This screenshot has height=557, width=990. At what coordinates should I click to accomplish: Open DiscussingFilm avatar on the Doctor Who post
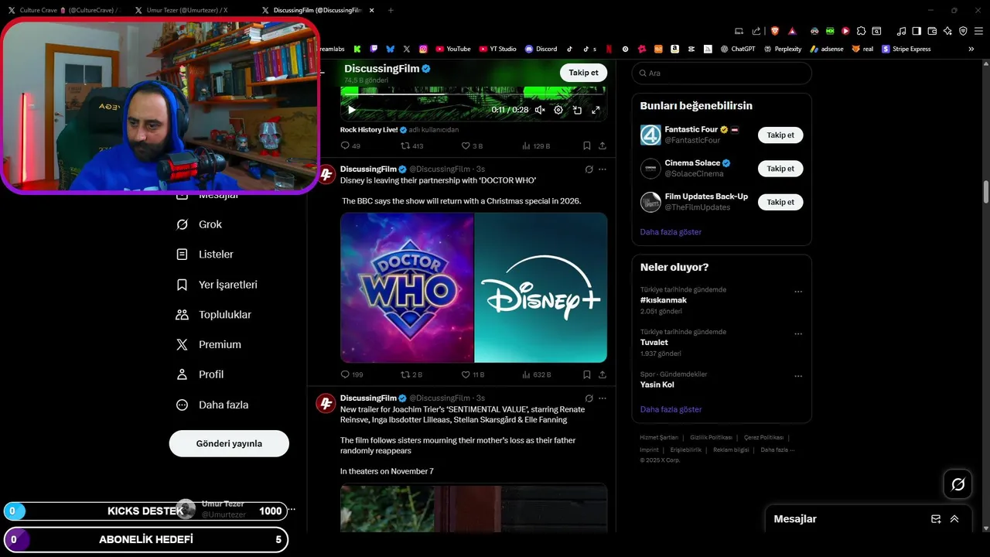coord(326,175)
